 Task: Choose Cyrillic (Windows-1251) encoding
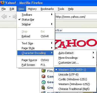(x=75, y=79)
